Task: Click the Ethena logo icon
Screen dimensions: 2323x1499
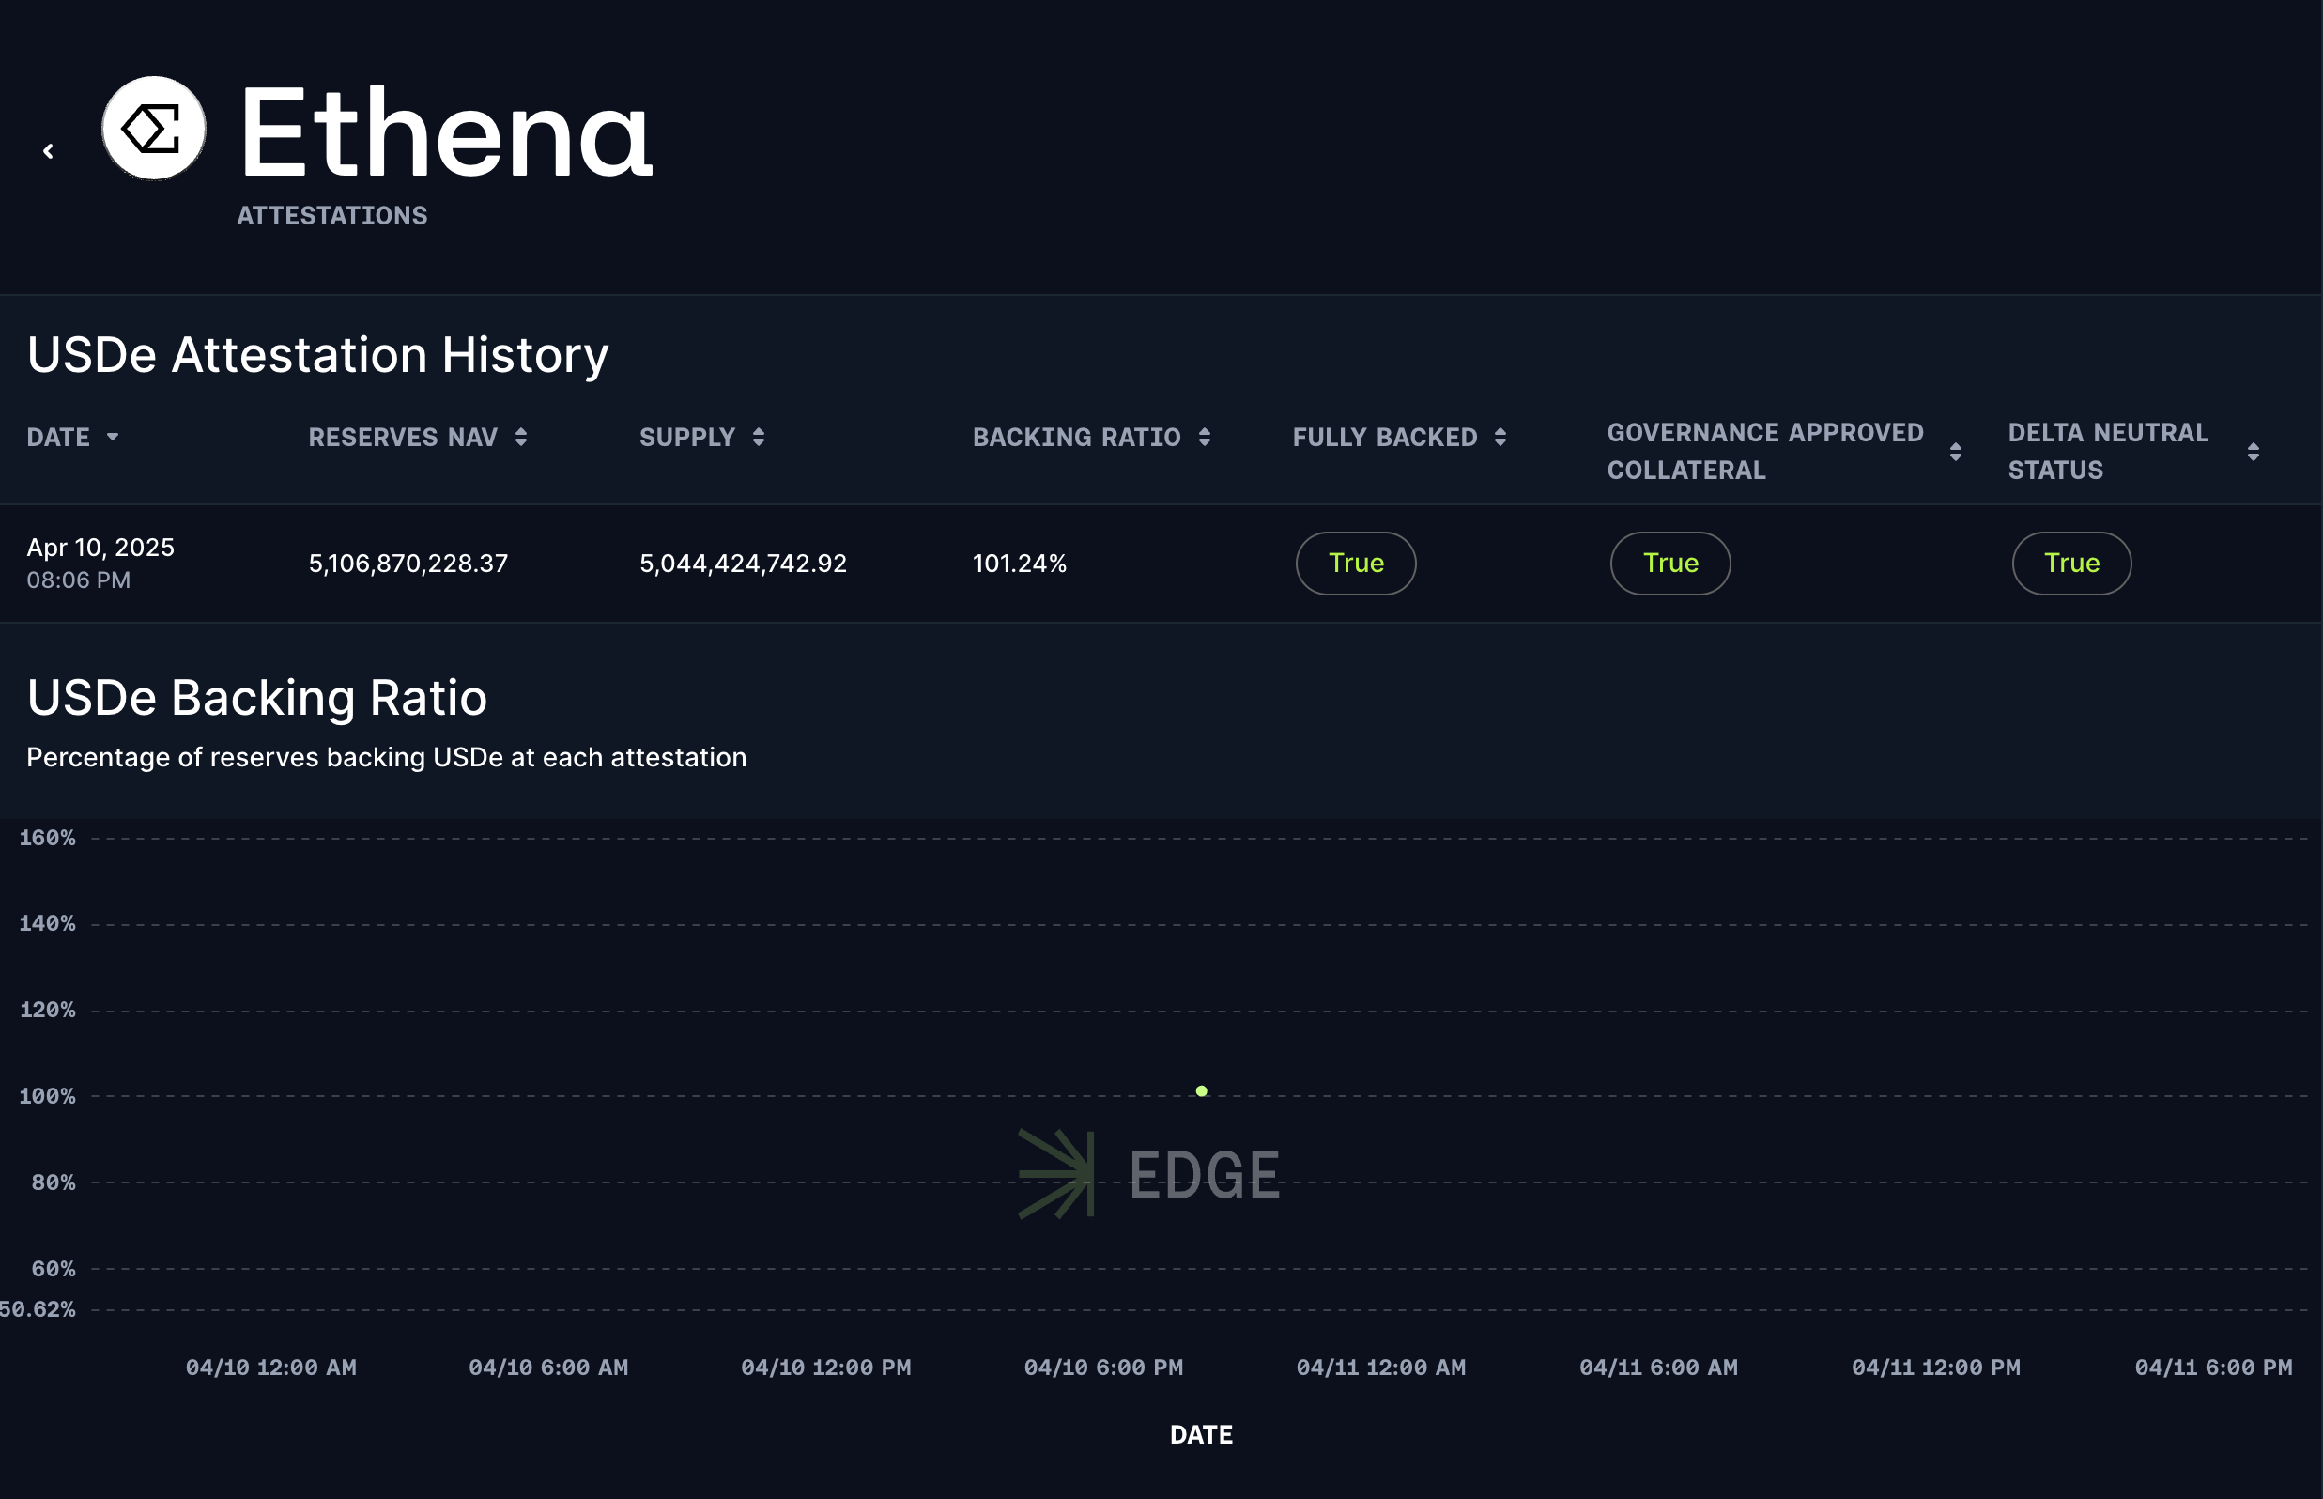Action: coord(154,129)
